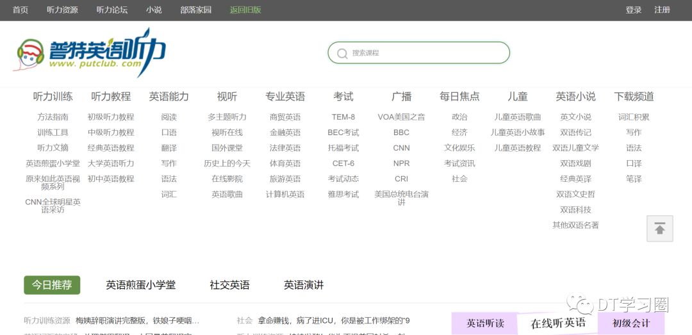Click 历史上的今天

227,163
